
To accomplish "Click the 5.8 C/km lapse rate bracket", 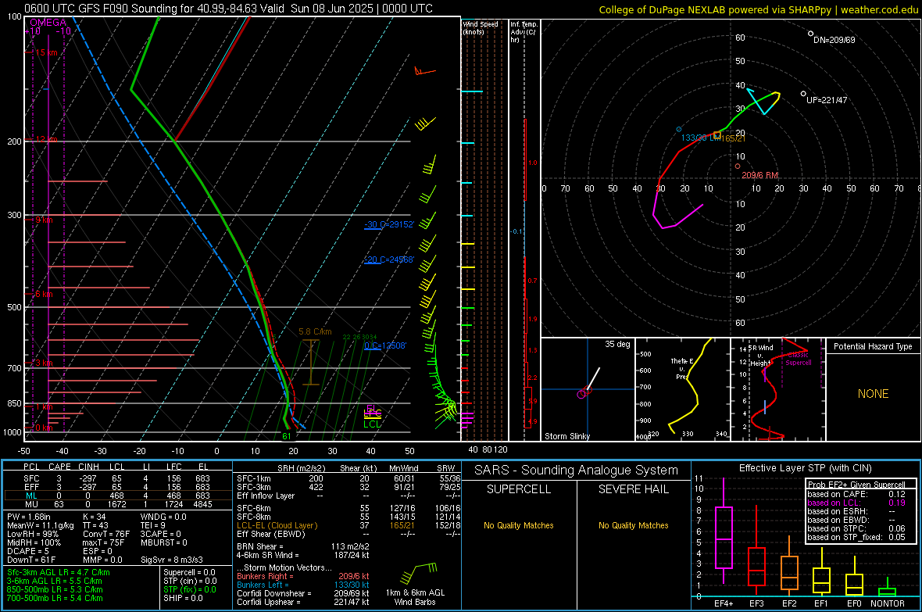I will [x=310, y=363].
